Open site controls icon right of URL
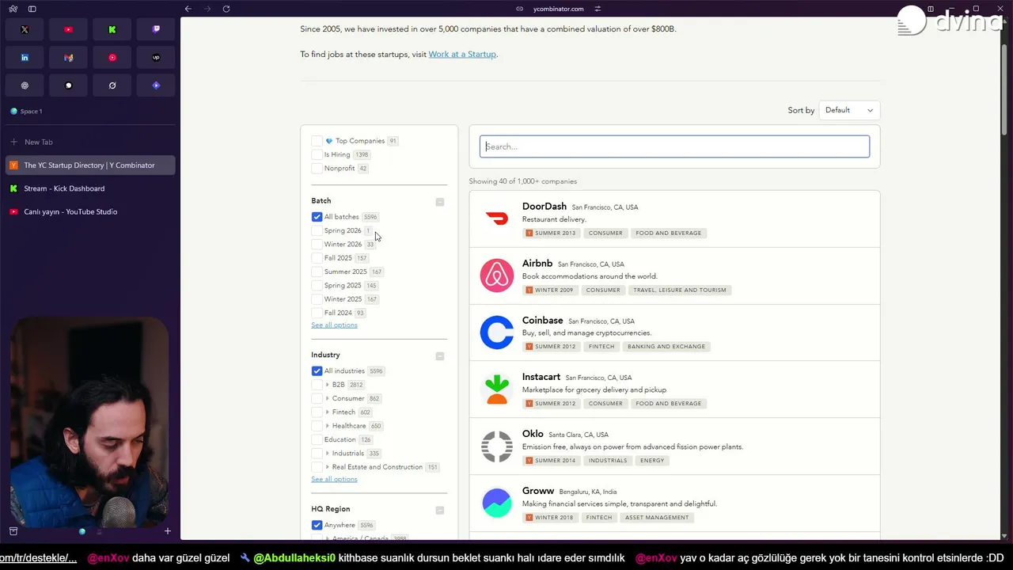1013x570 pixels. (x=598, y=9)
